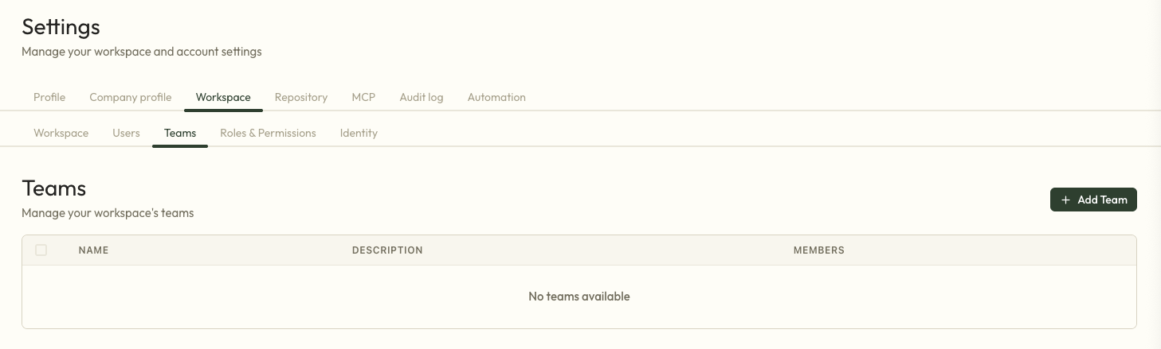
Task: Open the Roles & Permissions sub-tab
Action: pyautogui.click(x=268, y=133)
